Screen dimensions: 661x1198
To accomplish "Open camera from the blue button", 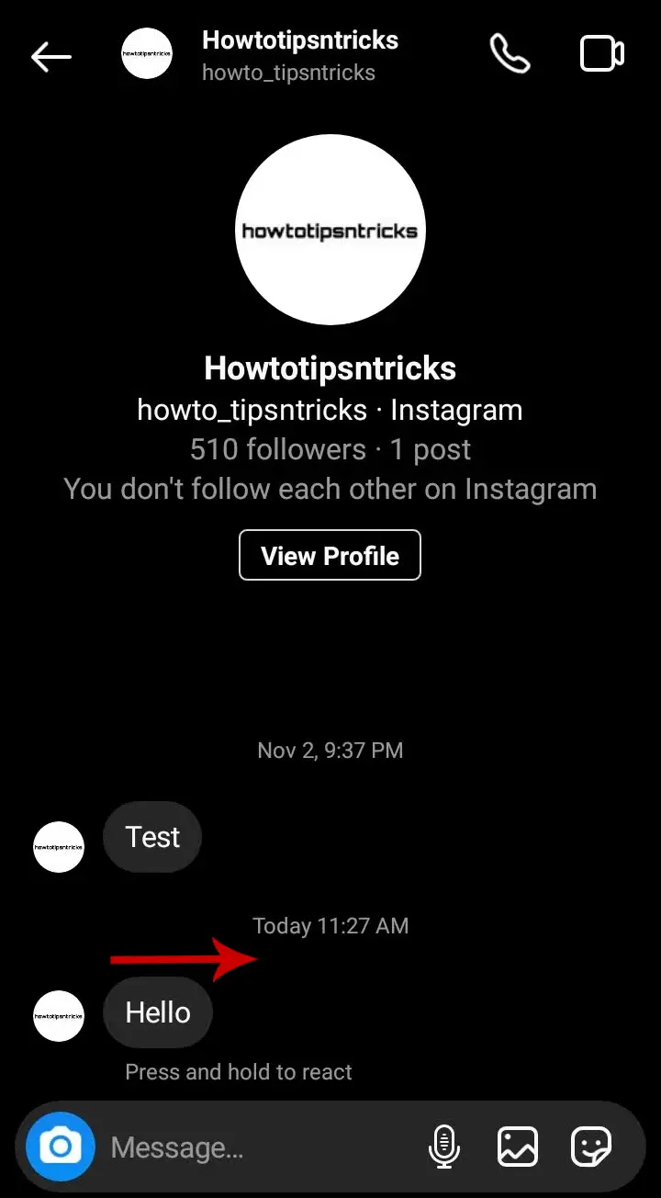I will click(x=61, y=1147).
